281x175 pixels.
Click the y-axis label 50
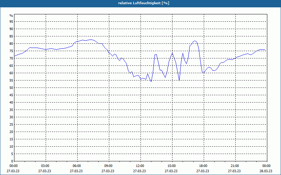(x=11, y=88)
